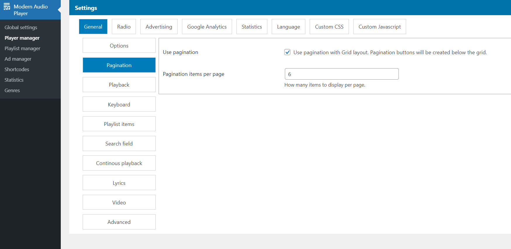Select the Playlist items section
This screenshot has width=511, height=249.
(119, 124)
